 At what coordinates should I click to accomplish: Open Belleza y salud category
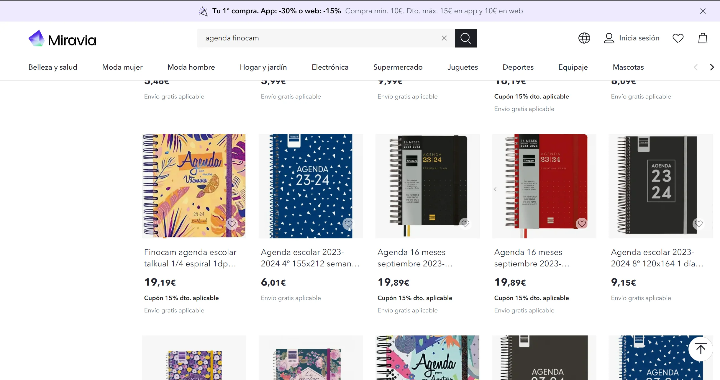point(53,67)
